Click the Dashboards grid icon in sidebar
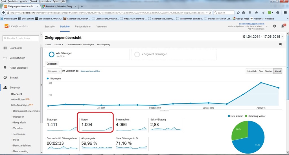Image resolution: width=289 pixels, height=155 pixels. [5, 48]
